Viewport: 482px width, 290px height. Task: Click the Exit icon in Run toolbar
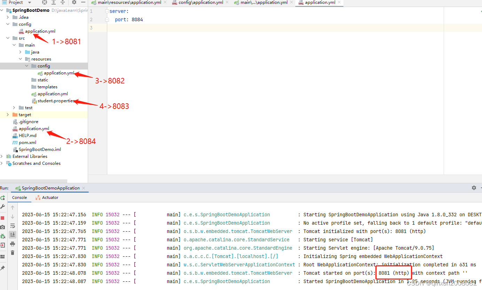pos(2,245)
